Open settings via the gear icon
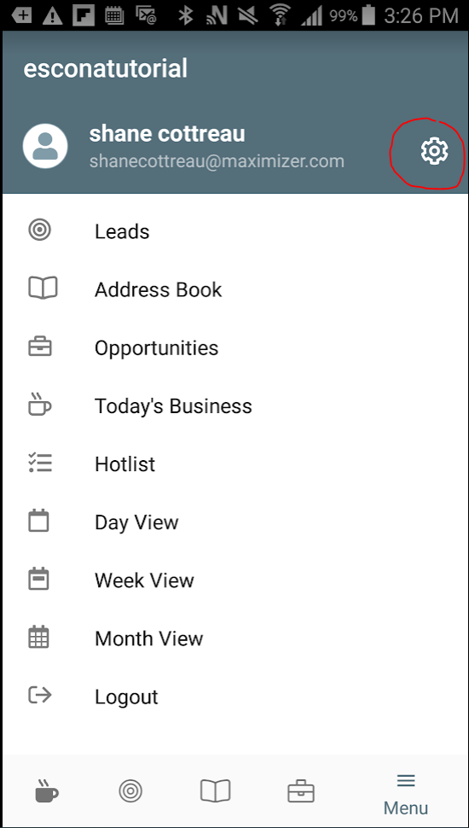This screenshot has width=469, height=828. click(x=434, y=150)
